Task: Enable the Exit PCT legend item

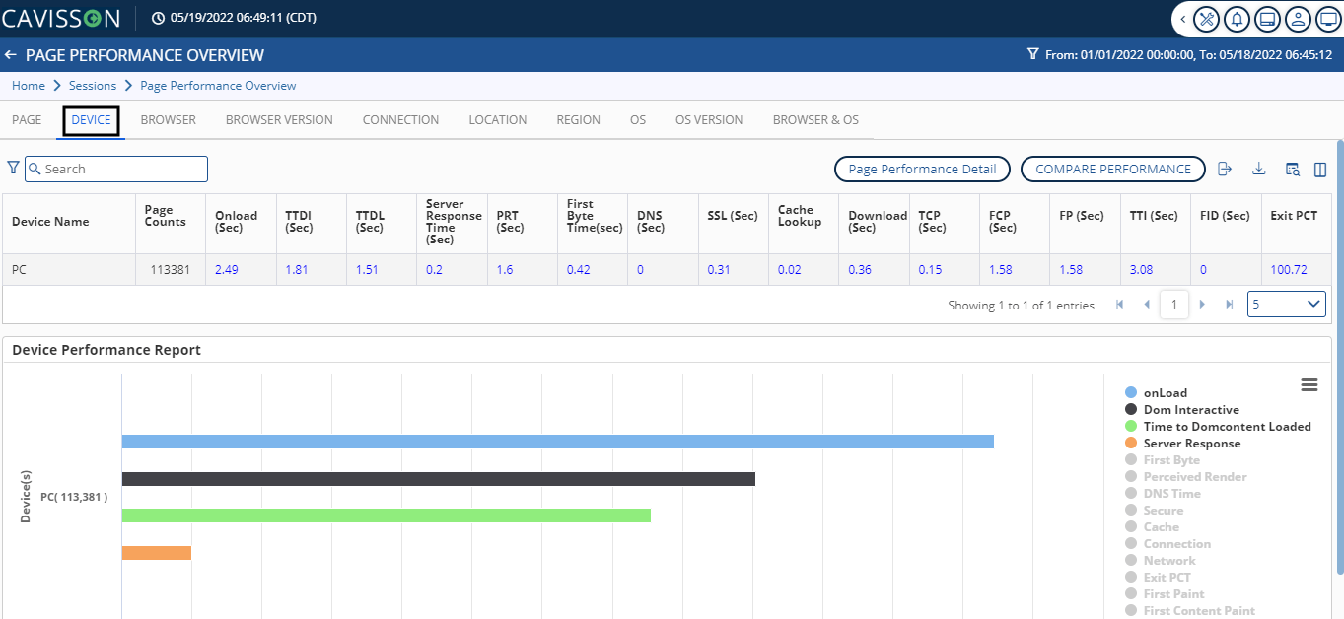Action: click(1158, 578)
